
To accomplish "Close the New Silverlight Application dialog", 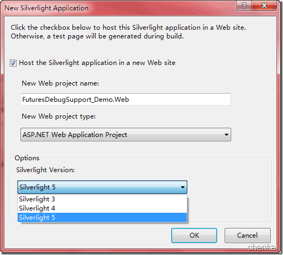I will click(x=264, y=6).
